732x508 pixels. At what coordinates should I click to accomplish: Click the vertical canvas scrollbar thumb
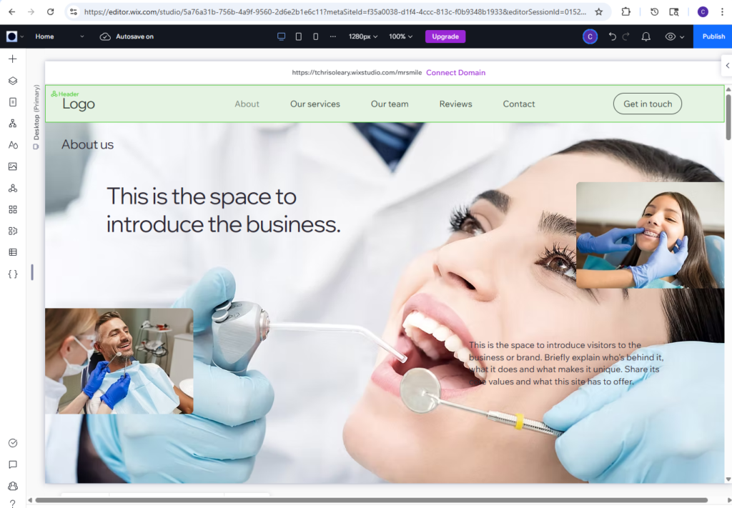tap(728, 116)
